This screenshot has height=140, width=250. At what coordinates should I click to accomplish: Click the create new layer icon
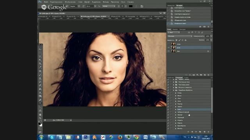(205, 75)
